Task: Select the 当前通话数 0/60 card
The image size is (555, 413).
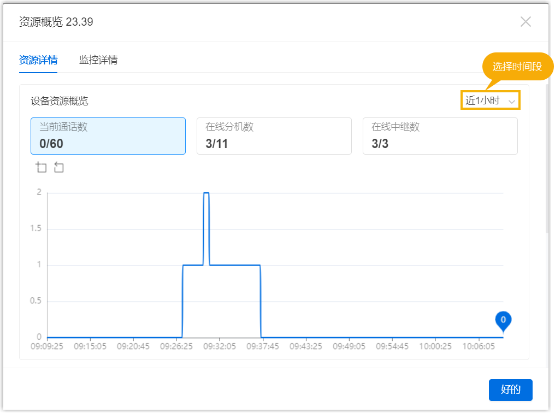Action: [108, 136]
